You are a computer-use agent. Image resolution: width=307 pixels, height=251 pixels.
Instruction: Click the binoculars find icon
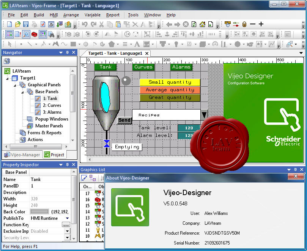point(51,35)
